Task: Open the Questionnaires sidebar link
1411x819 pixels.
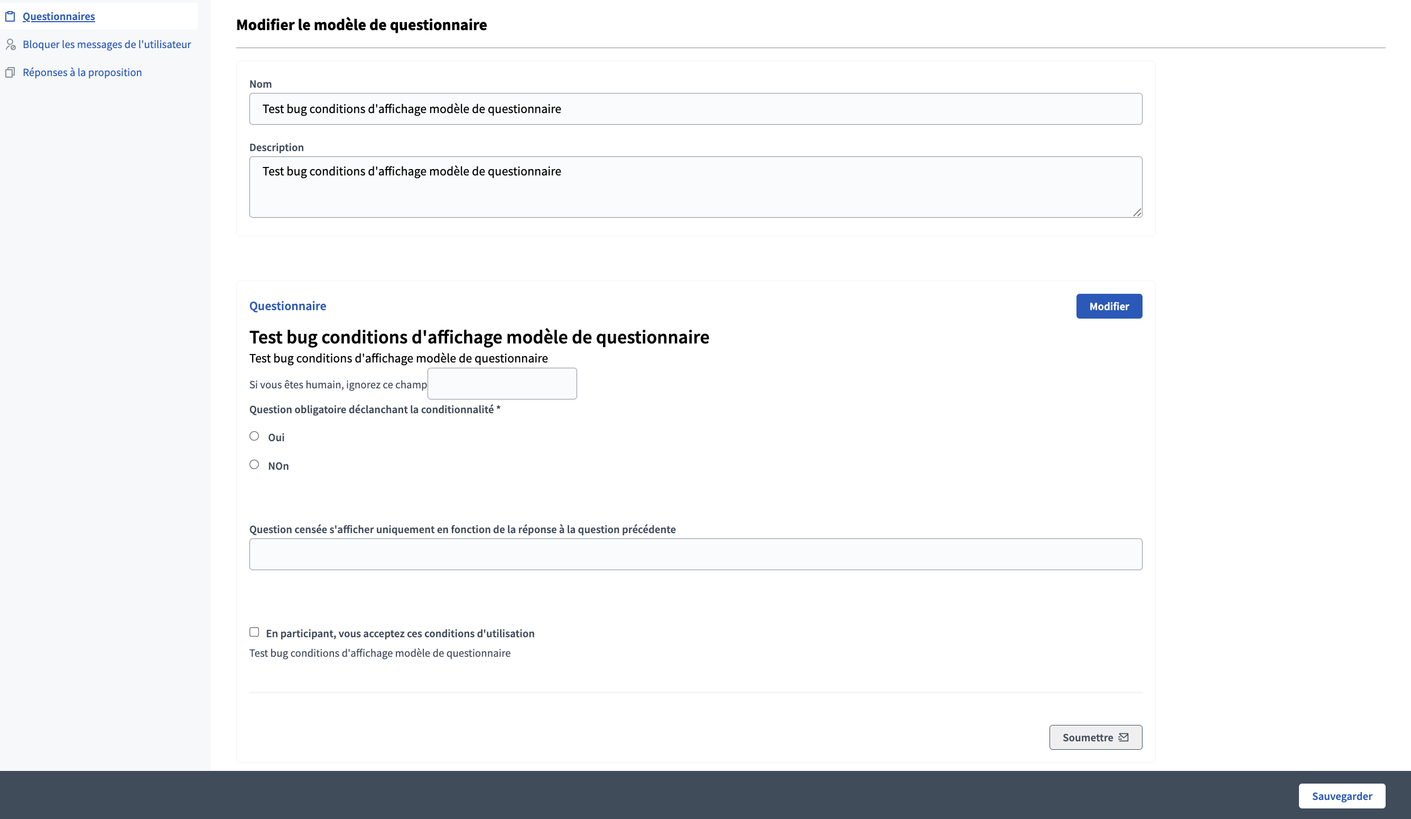Action: (x=59, y=16)
